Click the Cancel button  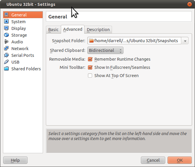click(x=153, y=160)
